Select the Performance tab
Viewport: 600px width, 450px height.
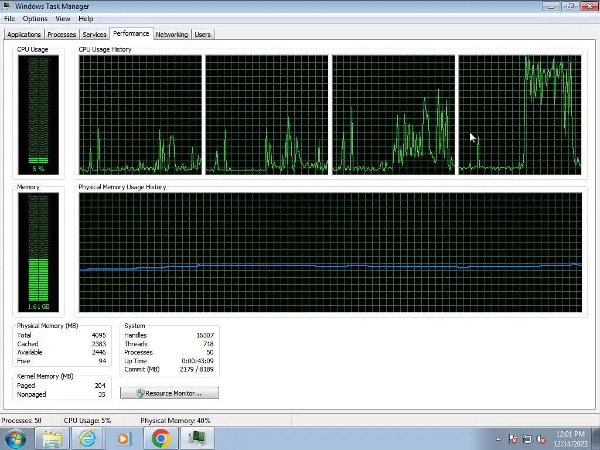click(131, 33)
